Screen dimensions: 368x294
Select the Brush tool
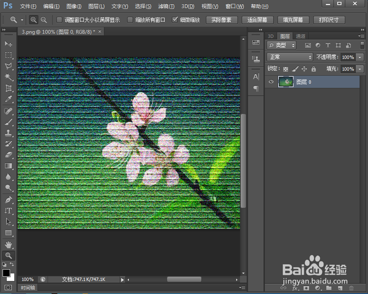pos(8,122)
